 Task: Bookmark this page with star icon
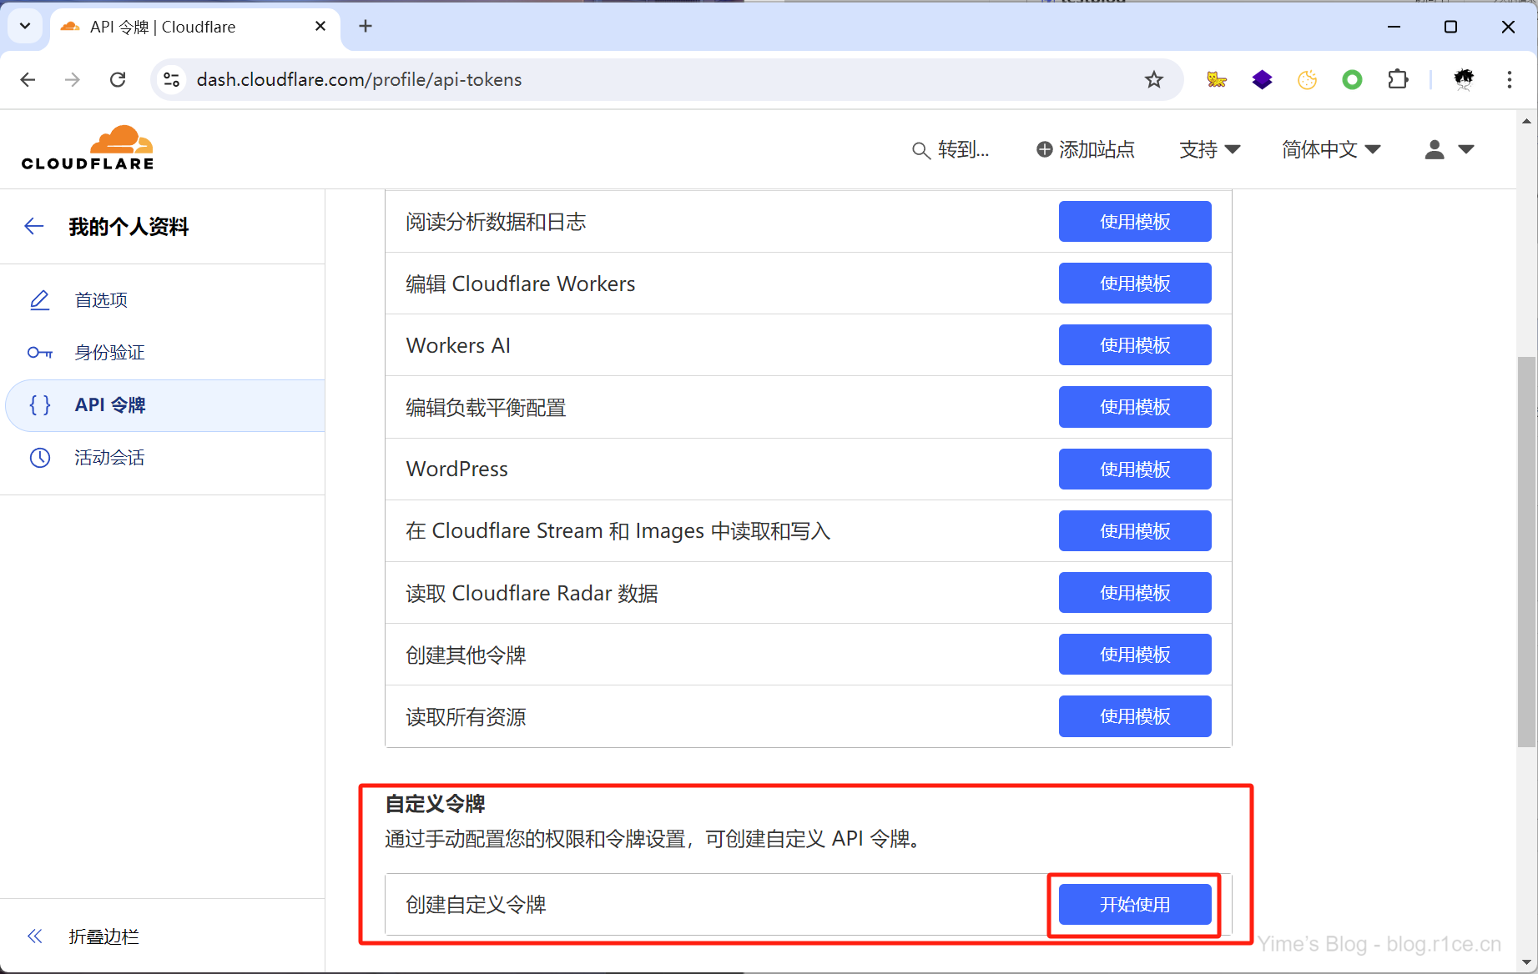tap(1153, 80)
